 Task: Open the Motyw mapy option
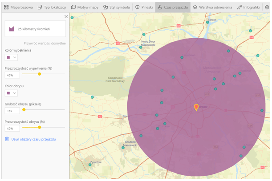[85, 7]
